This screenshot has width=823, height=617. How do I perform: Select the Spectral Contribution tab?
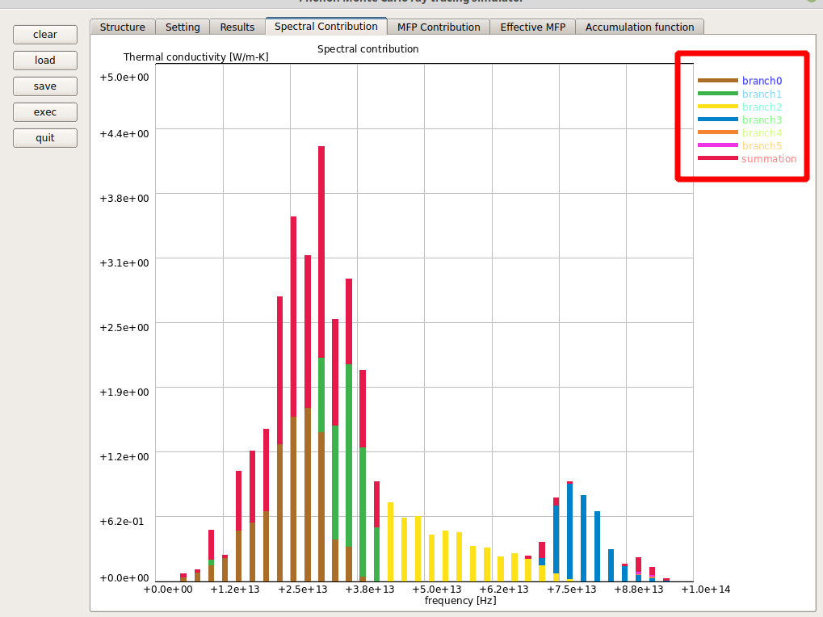[x=326, y=26]
